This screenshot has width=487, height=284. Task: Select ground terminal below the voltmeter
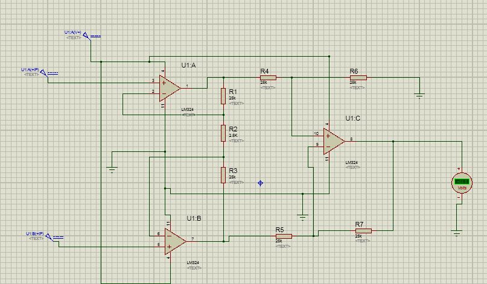[457, 233]
